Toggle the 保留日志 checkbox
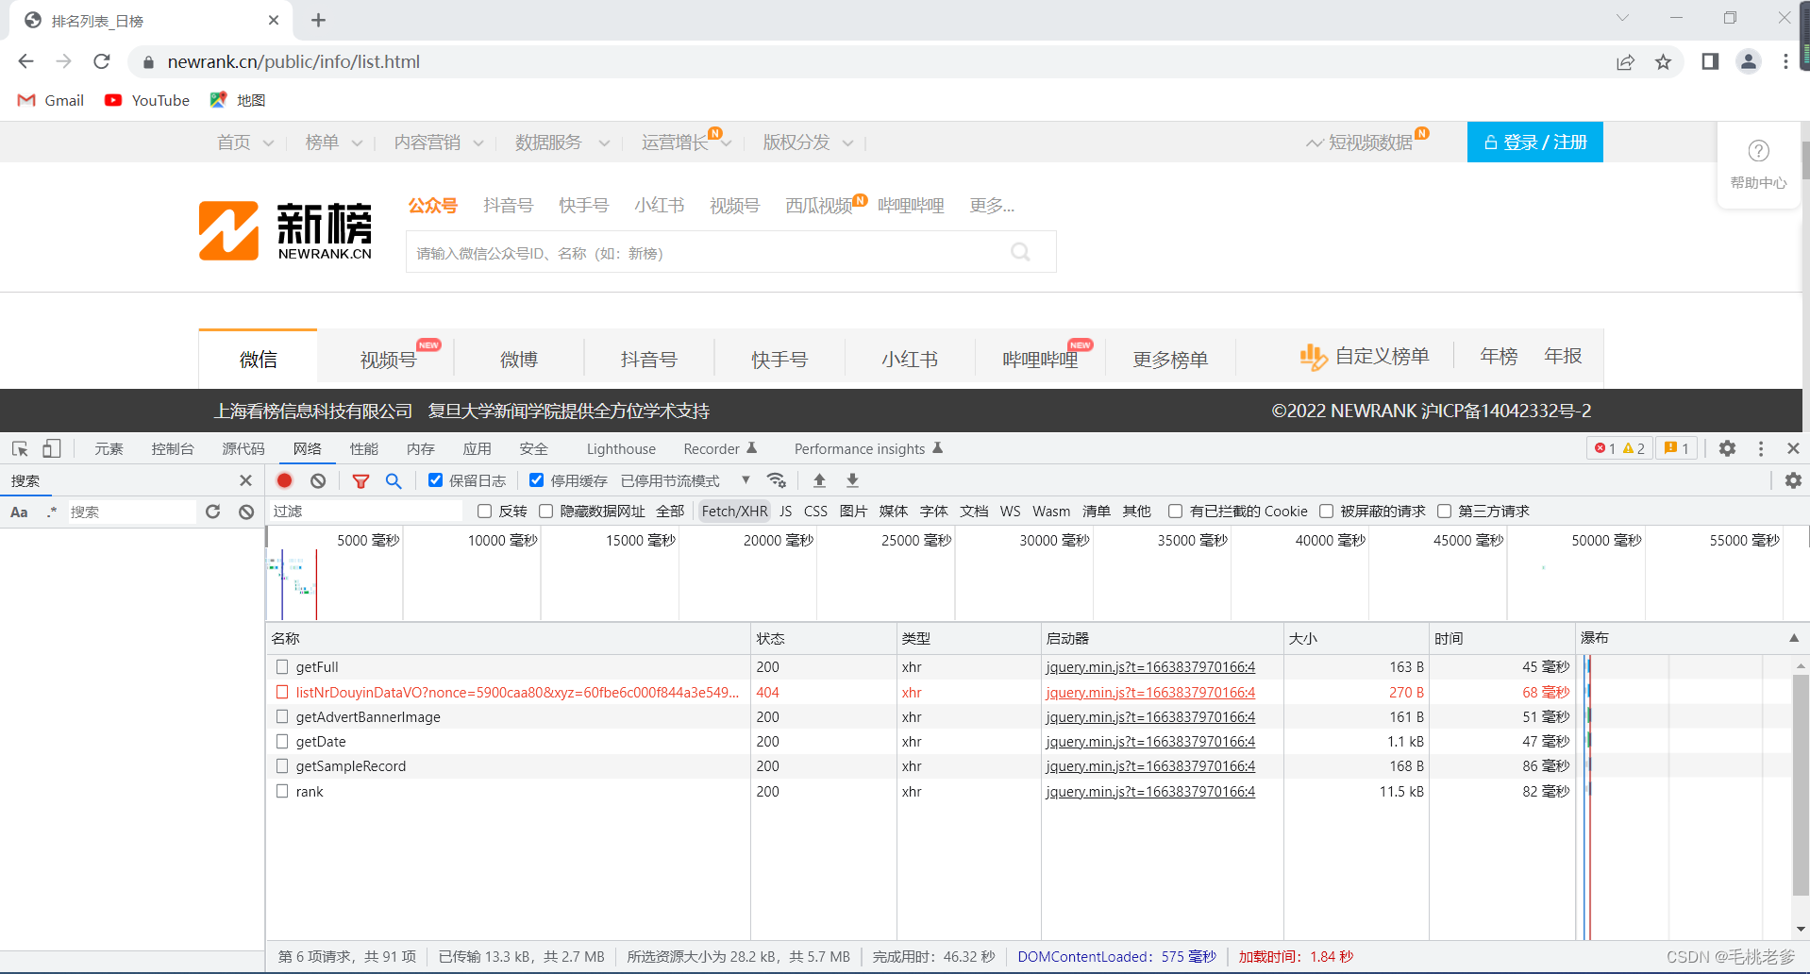 (435, 479)
